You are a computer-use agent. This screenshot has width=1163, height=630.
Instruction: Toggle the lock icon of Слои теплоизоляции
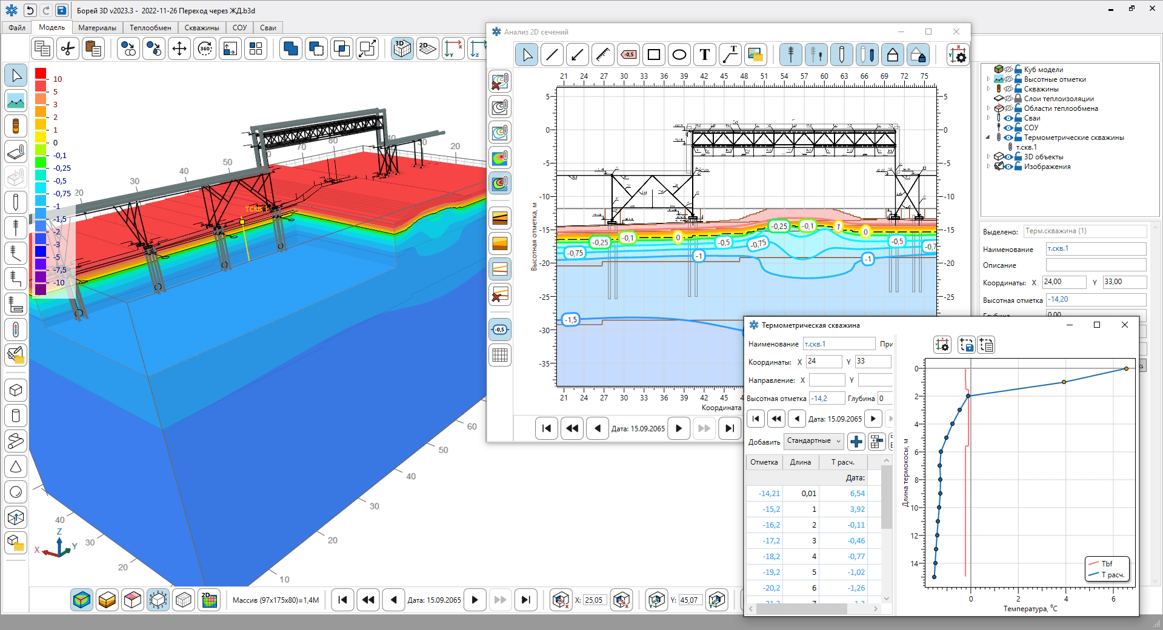point(1018,99)
